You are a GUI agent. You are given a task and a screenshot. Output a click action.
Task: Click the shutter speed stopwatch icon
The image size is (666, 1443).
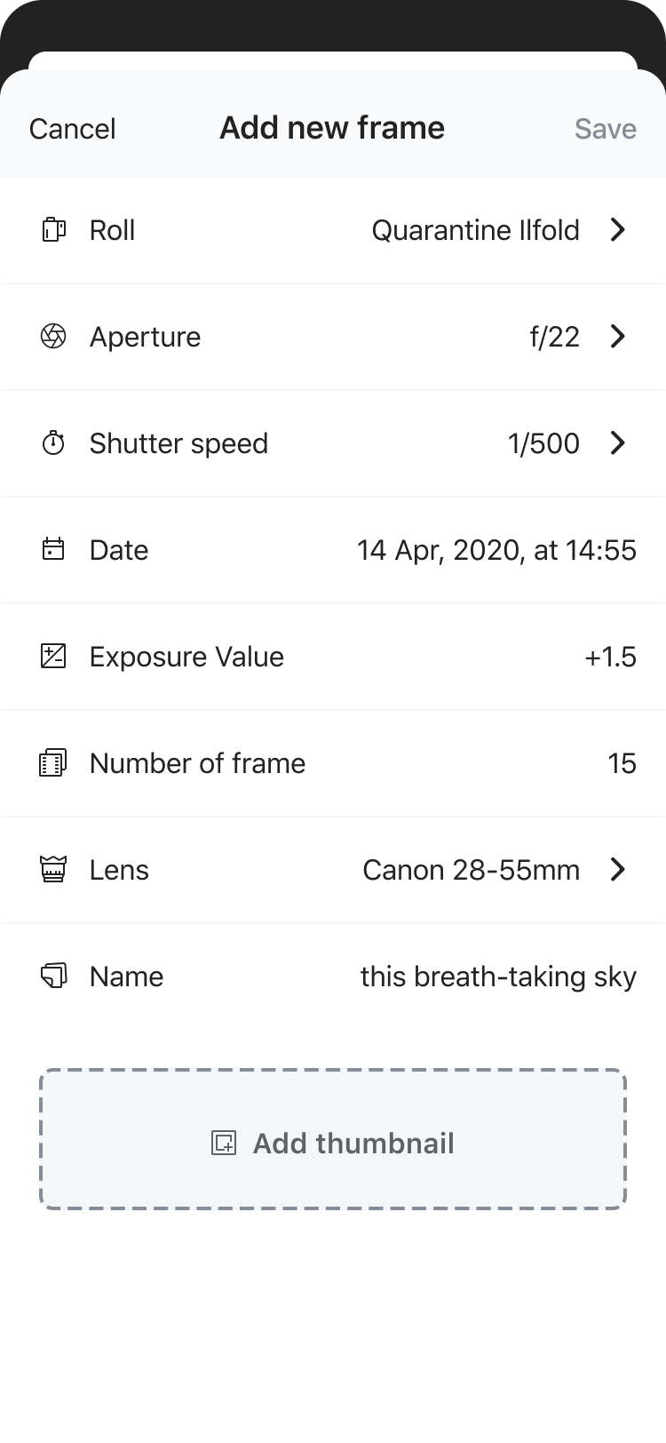54,443
